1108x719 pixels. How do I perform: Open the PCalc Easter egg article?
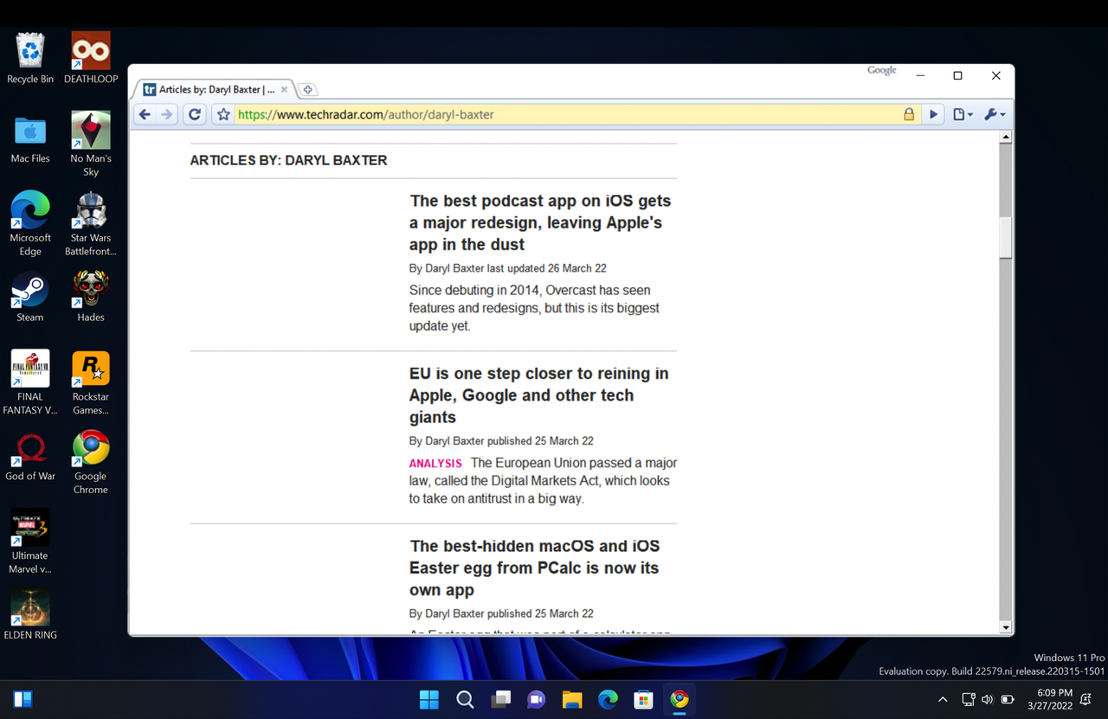pos(534,568)
